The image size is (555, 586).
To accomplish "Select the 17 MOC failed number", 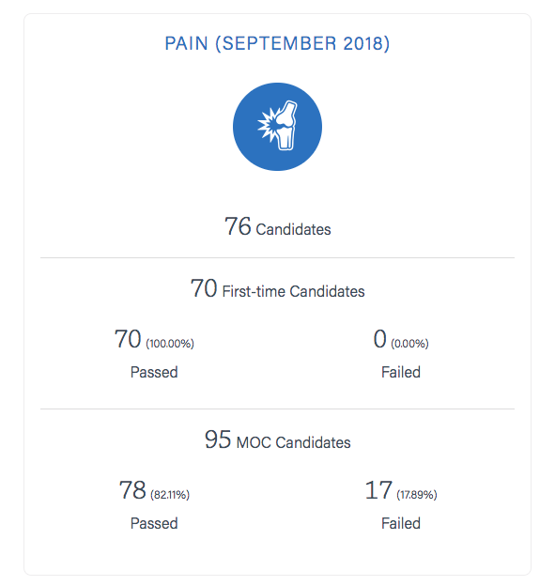I will pyautogui.click(x=378, y=490).
